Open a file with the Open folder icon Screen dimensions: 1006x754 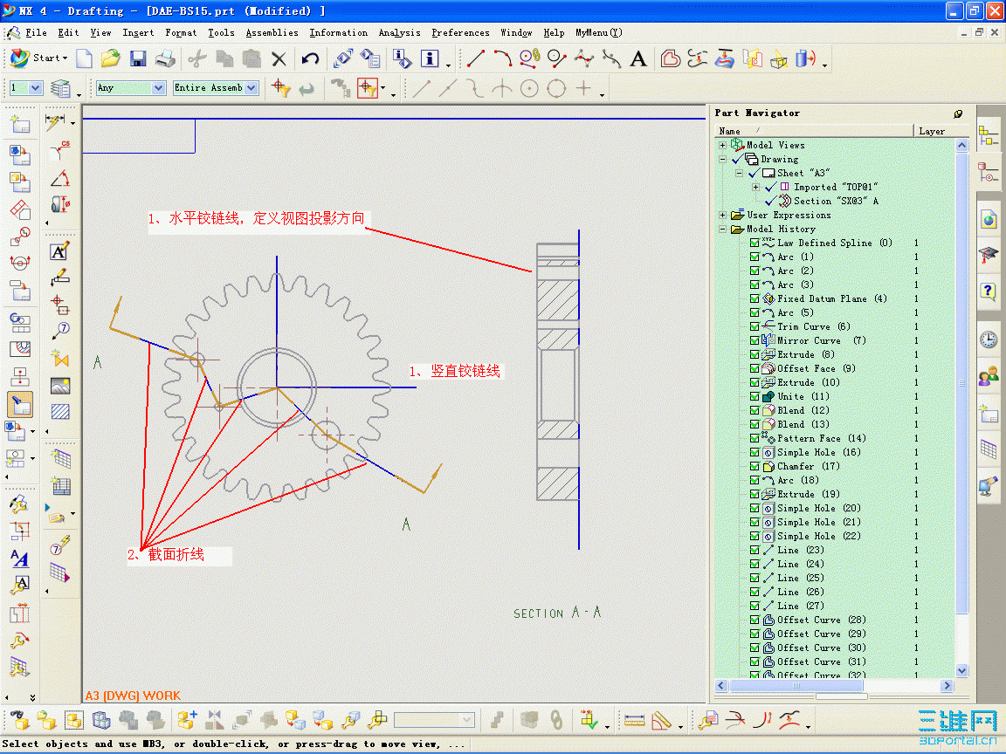point(110,59)
